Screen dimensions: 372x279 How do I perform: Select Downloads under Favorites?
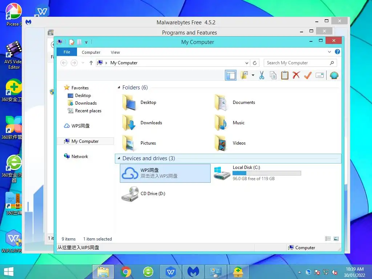(86, 103)
